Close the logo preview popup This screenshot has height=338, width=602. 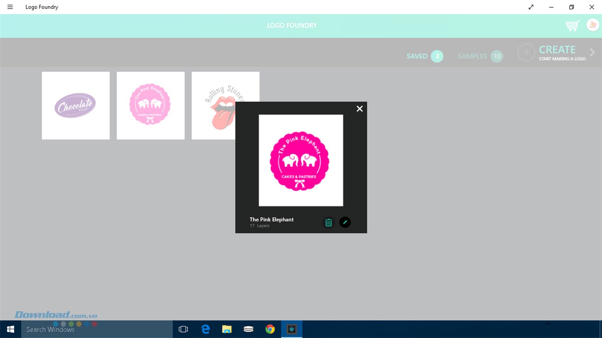[360, 109]
